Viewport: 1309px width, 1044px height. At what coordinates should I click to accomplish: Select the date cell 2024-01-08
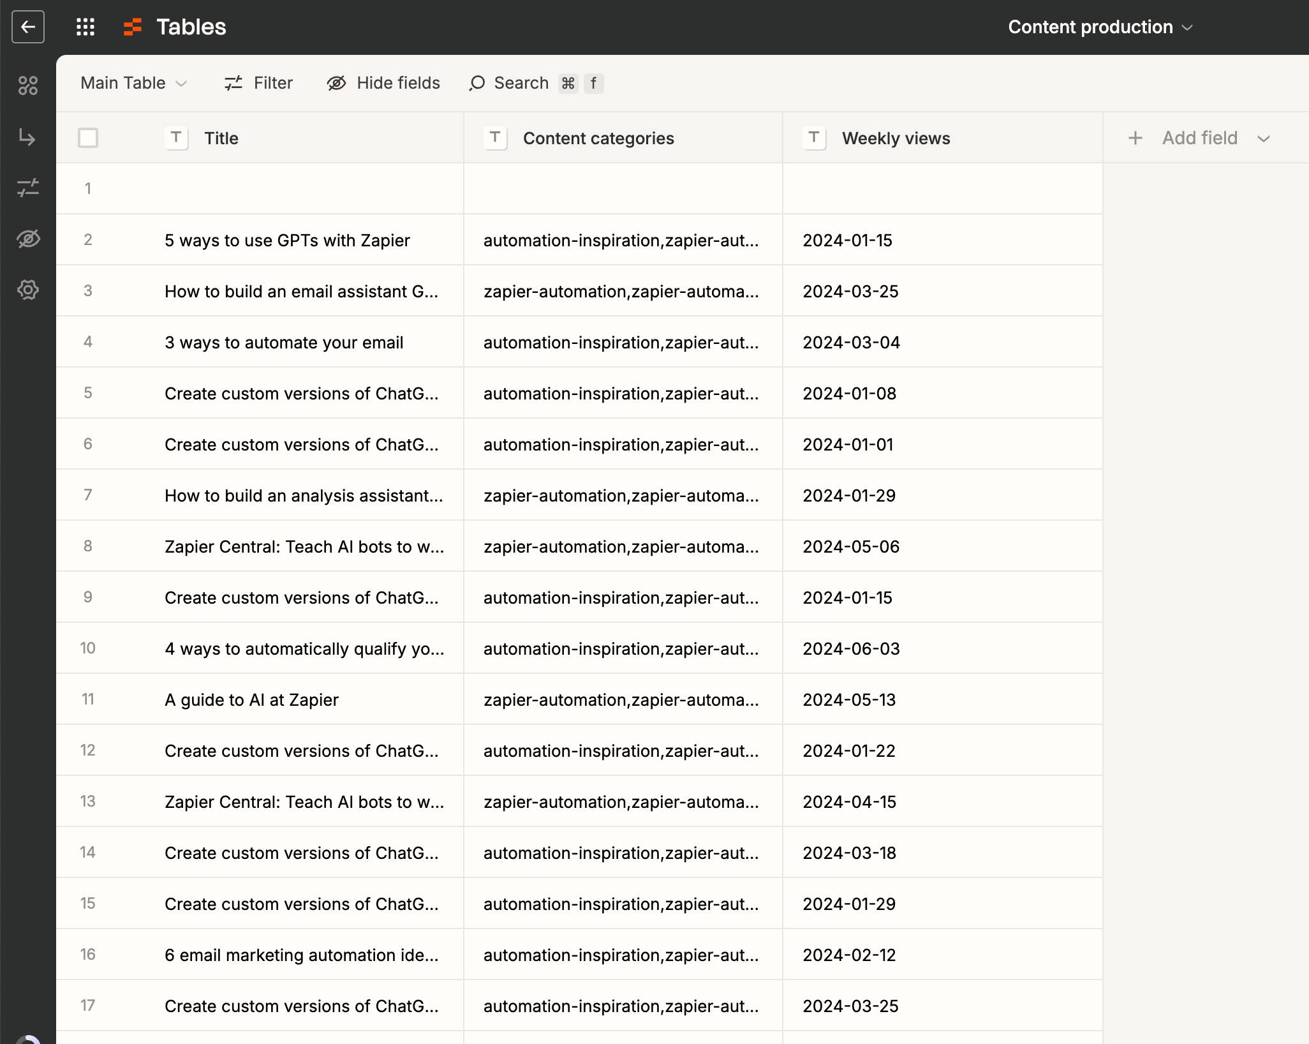point(943,393)
